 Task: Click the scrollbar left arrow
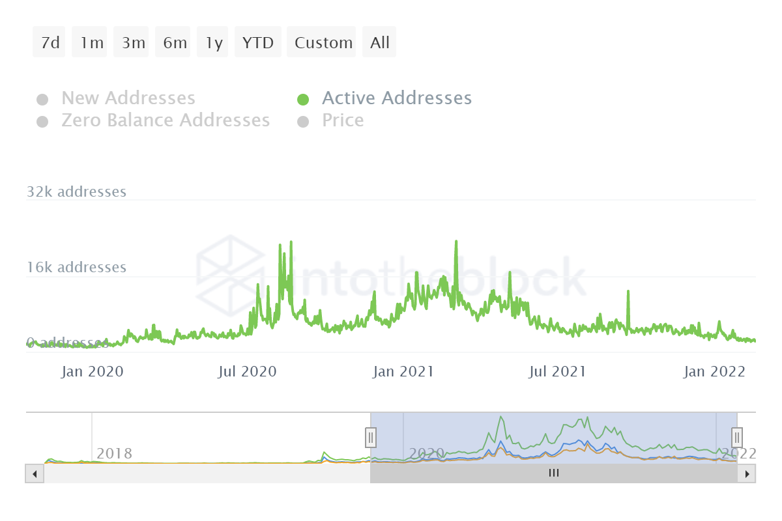pos(35,474)
